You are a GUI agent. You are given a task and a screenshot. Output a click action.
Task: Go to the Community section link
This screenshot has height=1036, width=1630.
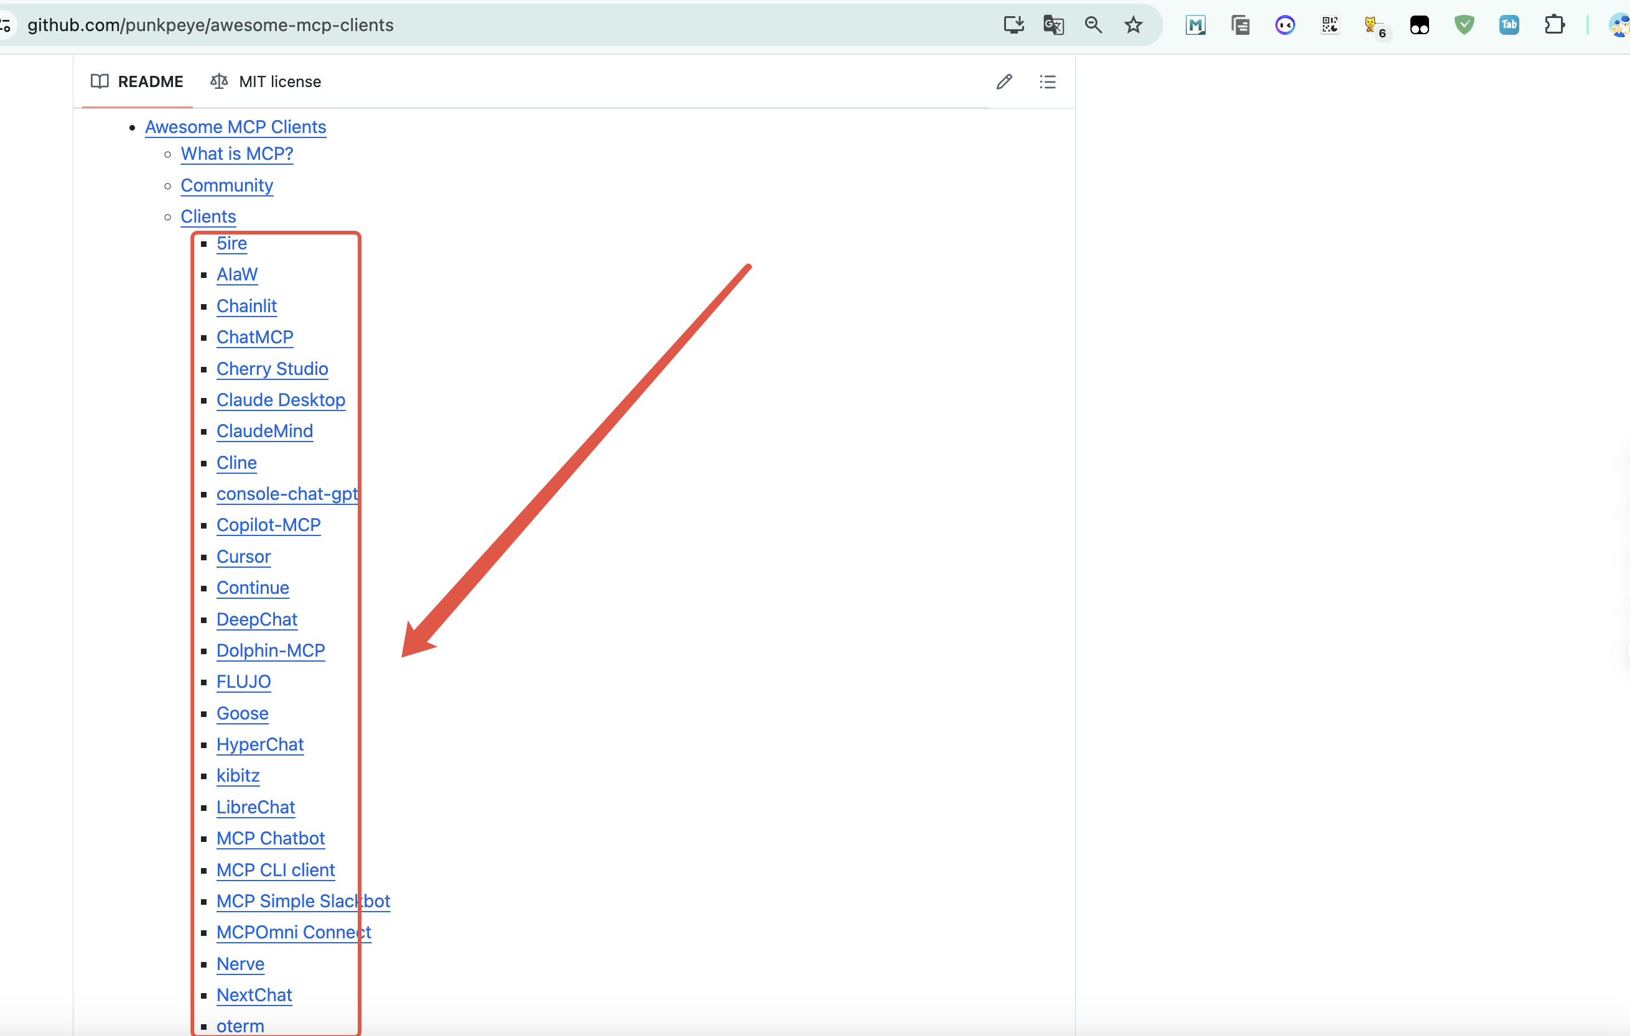(226, 185)
